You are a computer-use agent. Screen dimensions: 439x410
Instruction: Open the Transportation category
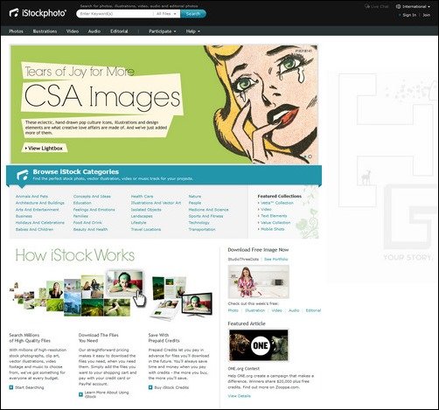202,229
